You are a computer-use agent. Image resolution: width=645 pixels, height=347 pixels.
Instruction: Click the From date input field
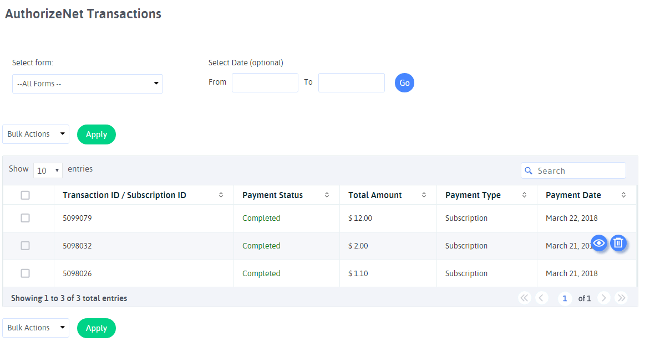[x=265, y=82]
